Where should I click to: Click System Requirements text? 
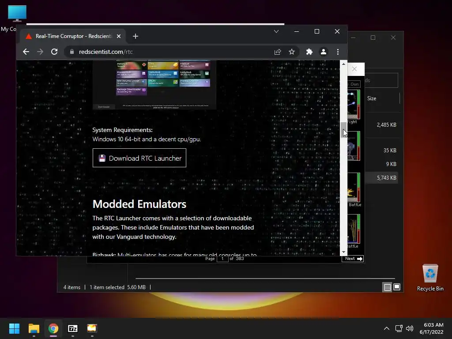pos(123,130)
